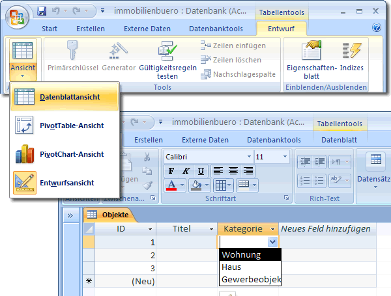The image size is (391, 296).
Task: Open the Ansicht view button in the Entwurf ribbon
Action: coord(23,60)
